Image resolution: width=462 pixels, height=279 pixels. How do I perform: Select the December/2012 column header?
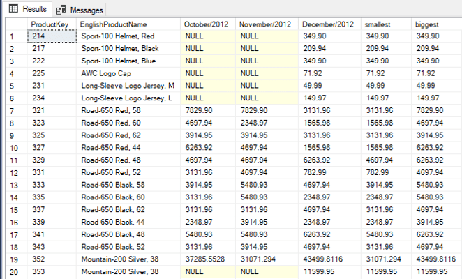point(330,24)
